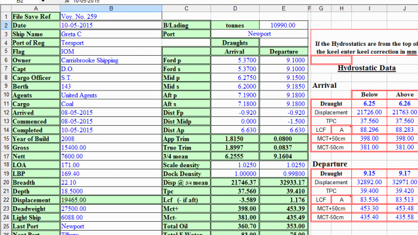Select column D header
418x235 pixels.
coord(235,8)
